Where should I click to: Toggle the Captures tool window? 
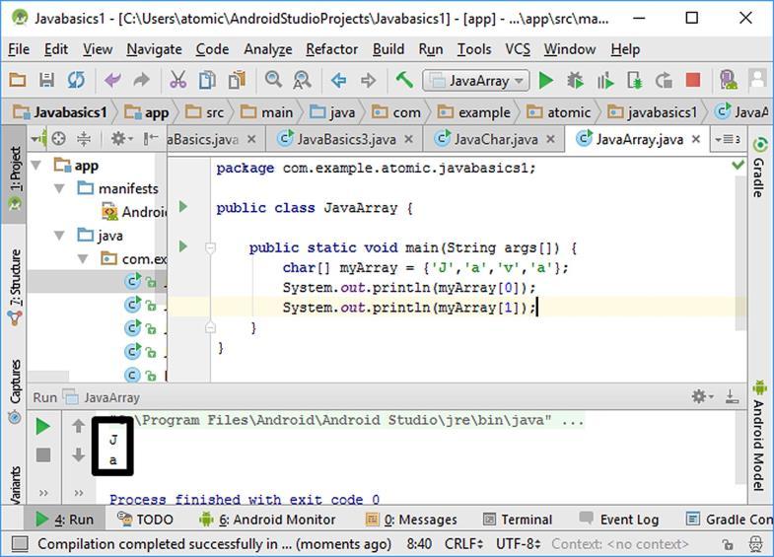[x=16, y=392]
